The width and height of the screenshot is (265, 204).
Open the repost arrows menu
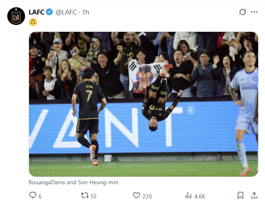(x=85, y=196)
